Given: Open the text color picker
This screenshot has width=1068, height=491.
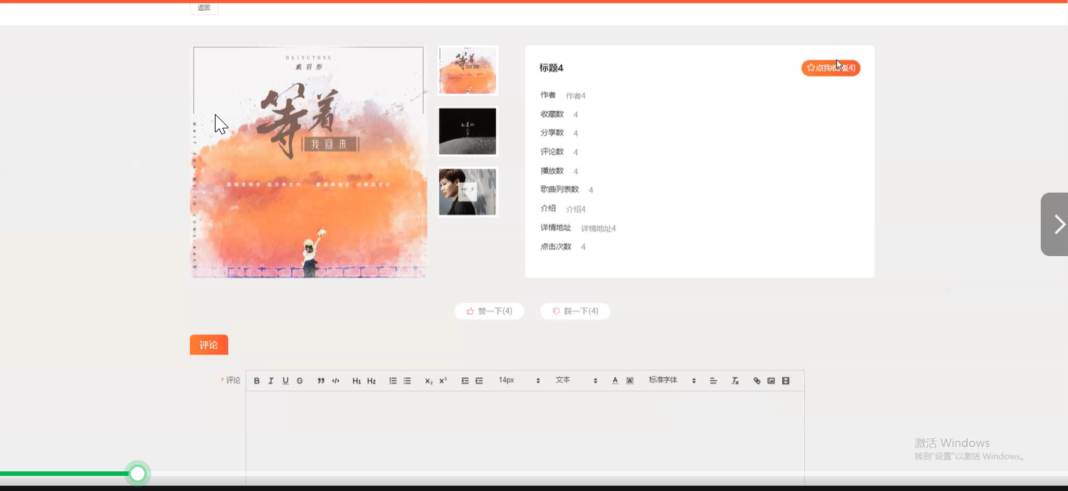Looking at the screenshot, I should 615,381.
